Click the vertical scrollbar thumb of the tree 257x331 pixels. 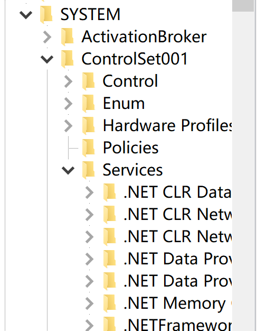click(x=243, y=5)
